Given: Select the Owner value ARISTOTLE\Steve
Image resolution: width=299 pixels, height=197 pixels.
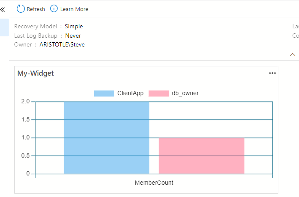Looking at the screenshot, I should click(62, 44).
